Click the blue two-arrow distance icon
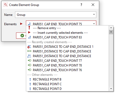The height and width of the screenshot is (94, 116). 29,56
